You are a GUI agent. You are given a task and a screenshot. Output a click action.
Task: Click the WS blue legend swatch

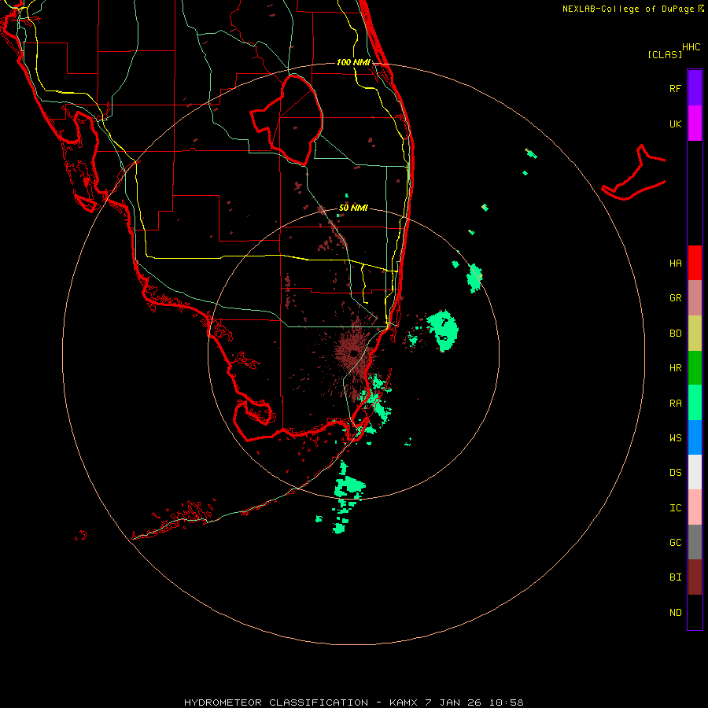pos(695,437)
